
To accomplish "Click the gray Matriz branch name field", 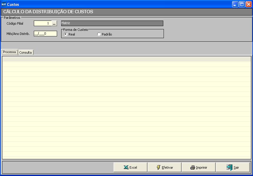I will point(112,23).
